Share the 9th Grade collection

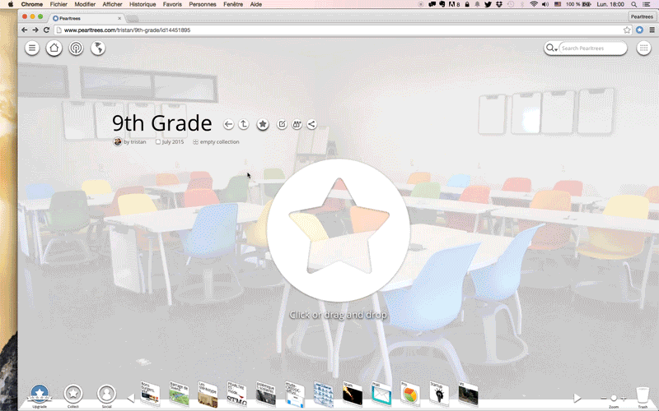311,124
